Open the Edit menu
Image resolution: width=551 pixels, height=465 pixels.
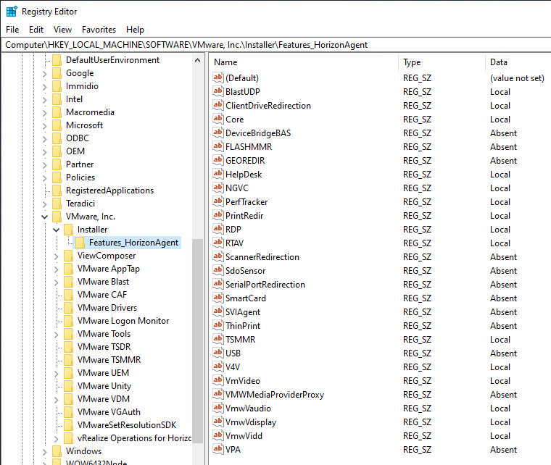click(x=36, y=30)
